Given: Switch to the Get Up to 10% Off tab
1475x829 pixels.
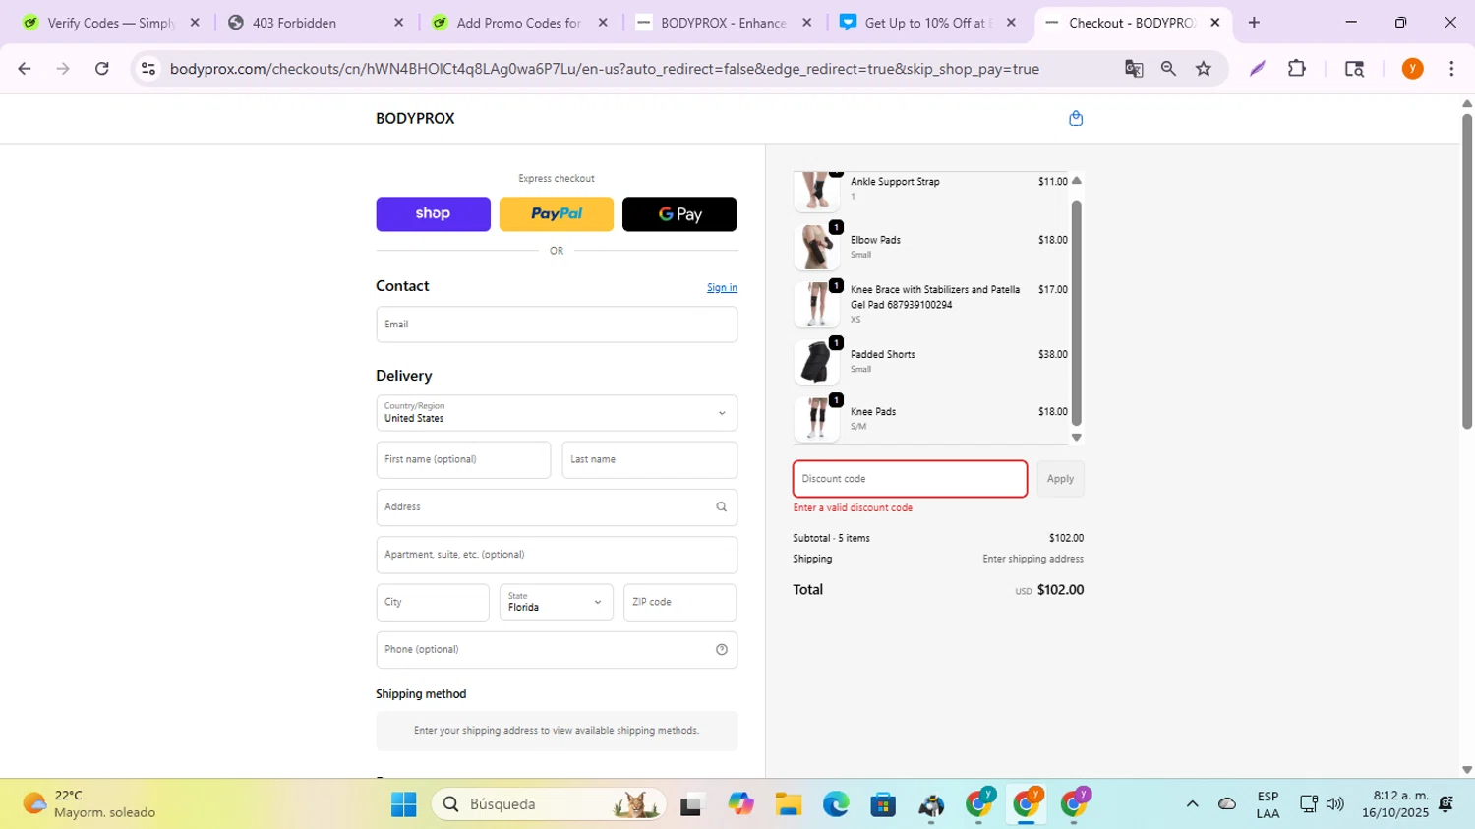Looking at the screenshot, I should point(927,23).
